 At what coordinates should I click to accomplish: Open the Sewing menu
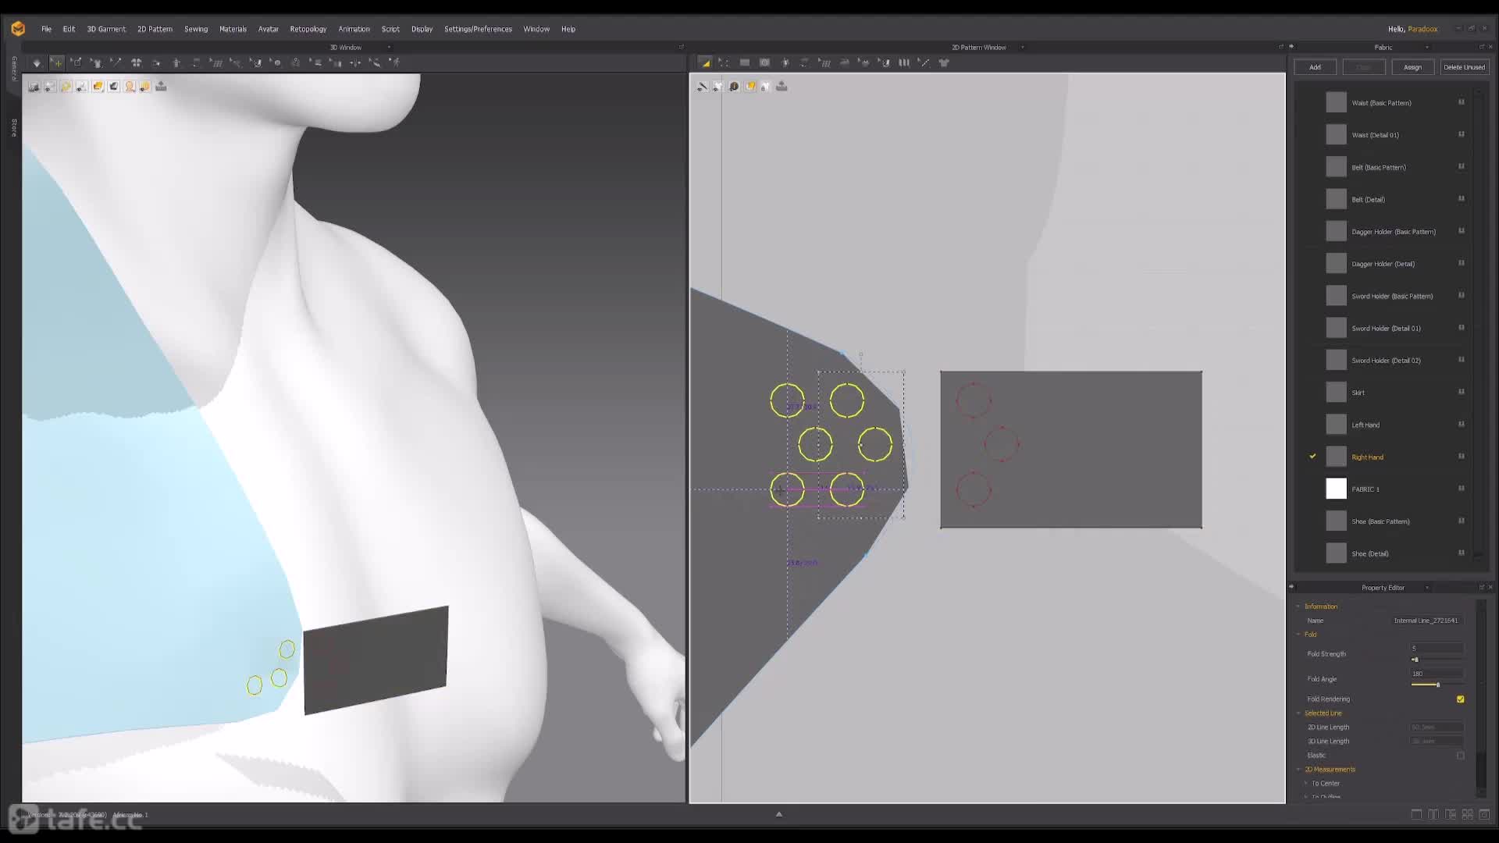[x=196, y=29]
